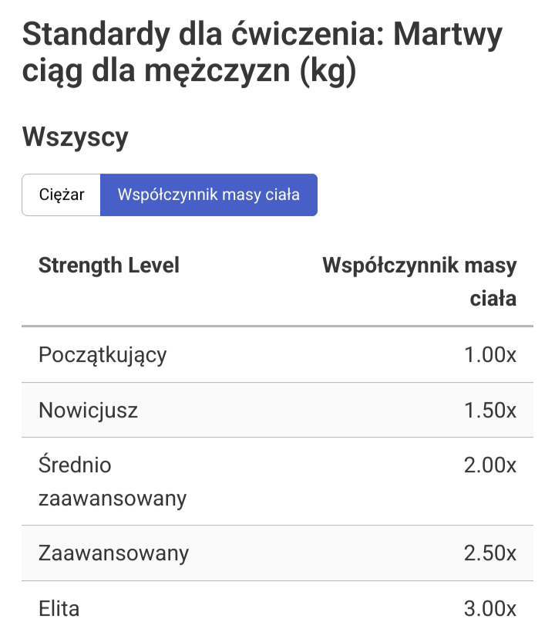Click the Standardy dla ćwiczenia page title
555x639 pixels.
[185, 35]
